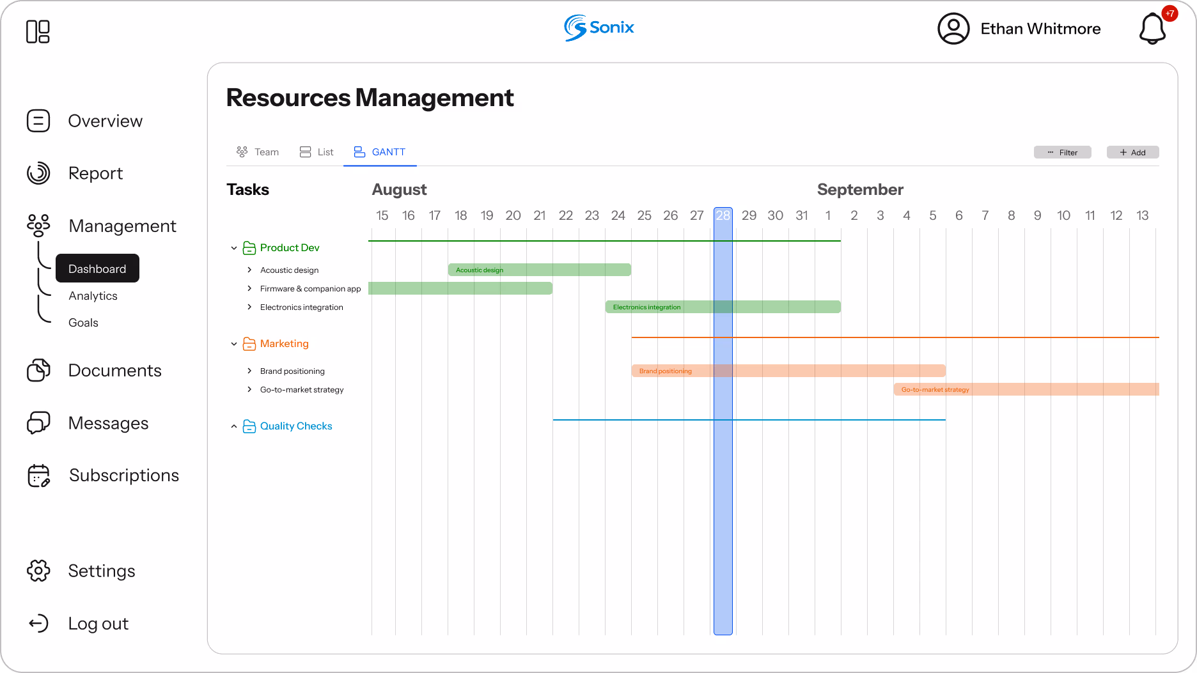Click September 5 in the date header

coord(933,215)
